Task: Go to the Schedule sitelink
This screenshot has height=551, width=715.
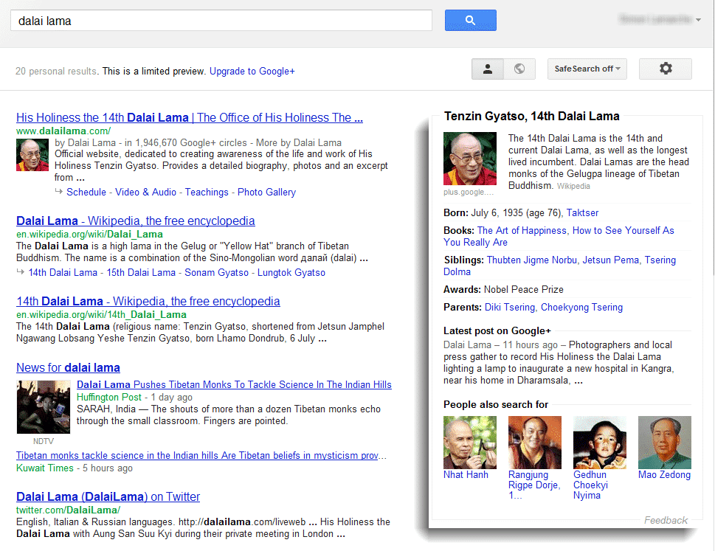Action: click(86, 193)
